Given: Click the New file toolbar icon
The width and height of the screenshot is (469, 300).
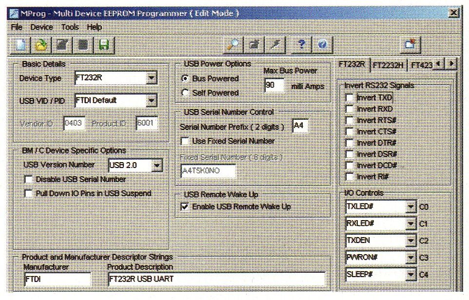Looking at the screenshot, I should click(x=20, y=45).
